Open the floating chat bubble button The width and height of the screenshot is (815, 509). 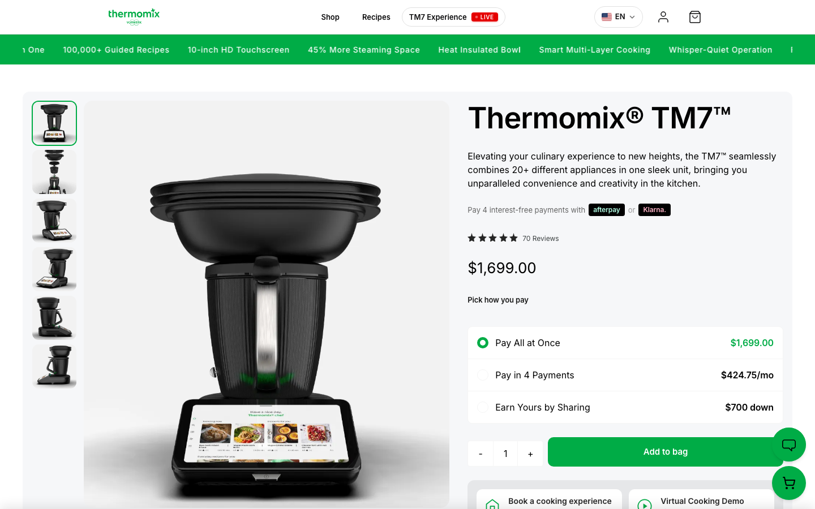[x=789, y=445]
